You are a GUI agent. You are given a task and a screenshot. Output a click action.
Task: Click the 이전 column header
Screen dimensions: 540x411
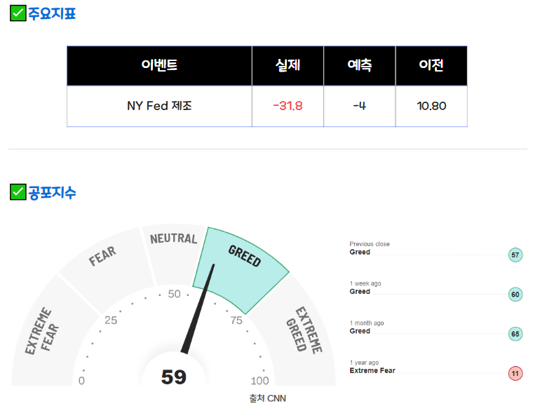(431, 65)
